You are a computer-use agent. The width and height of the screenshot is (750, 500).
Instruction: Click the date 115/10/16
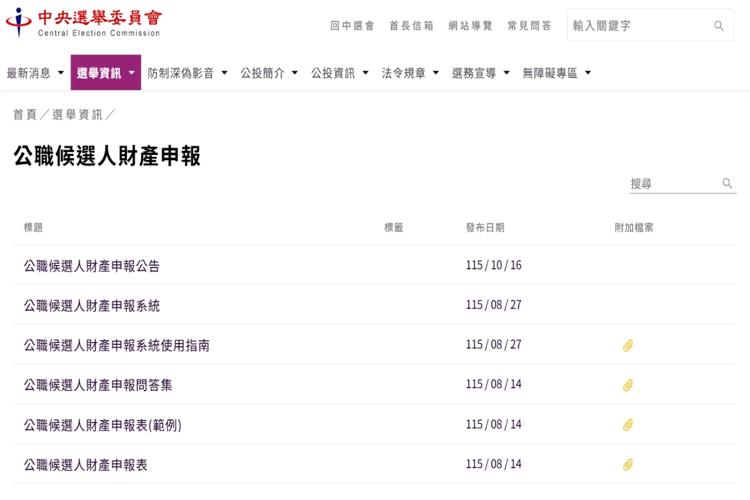tap(494, 266)
